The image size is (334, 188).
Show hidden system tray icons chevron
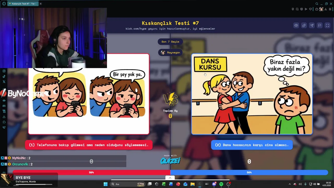click(x=290, y=184)
